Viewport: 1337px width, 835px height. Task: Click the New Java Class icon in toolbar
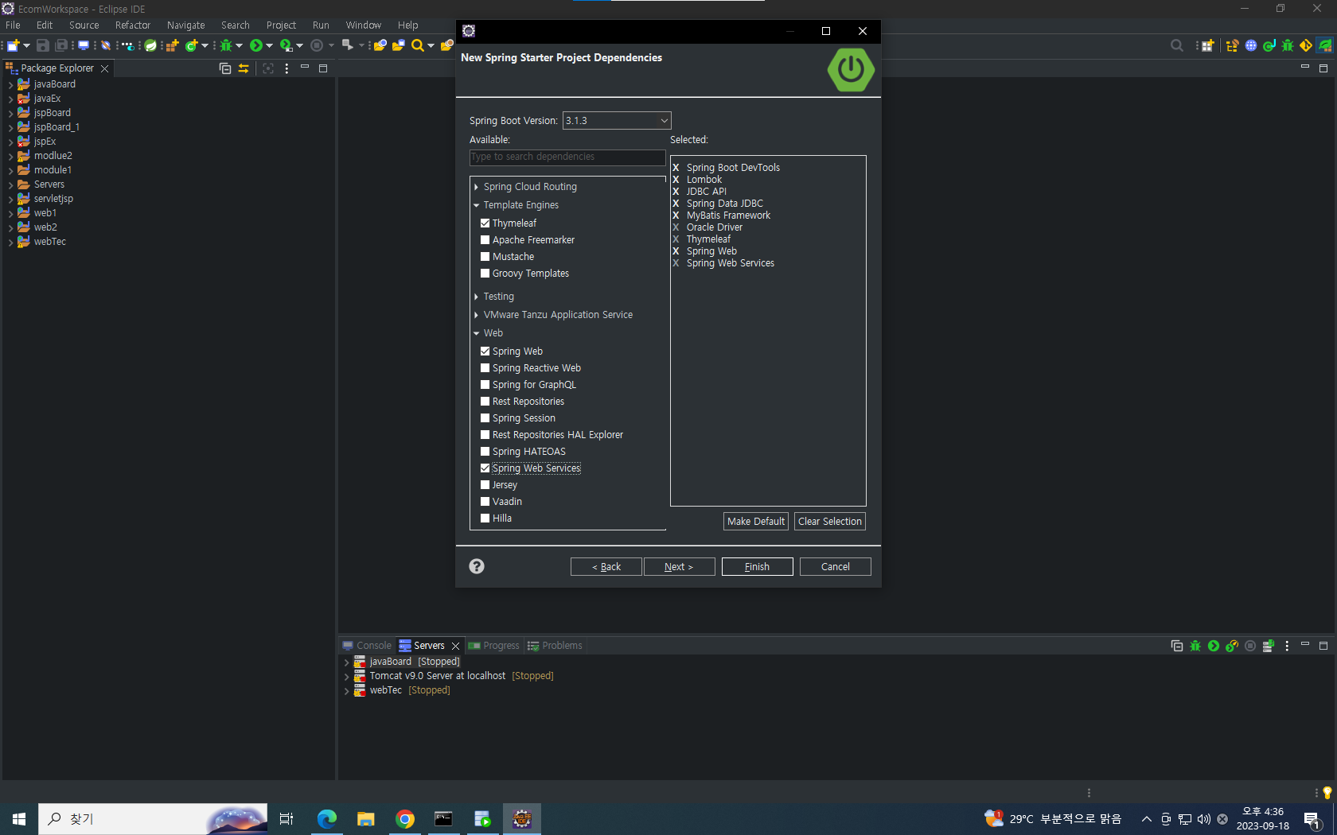[x=191, y=45]
